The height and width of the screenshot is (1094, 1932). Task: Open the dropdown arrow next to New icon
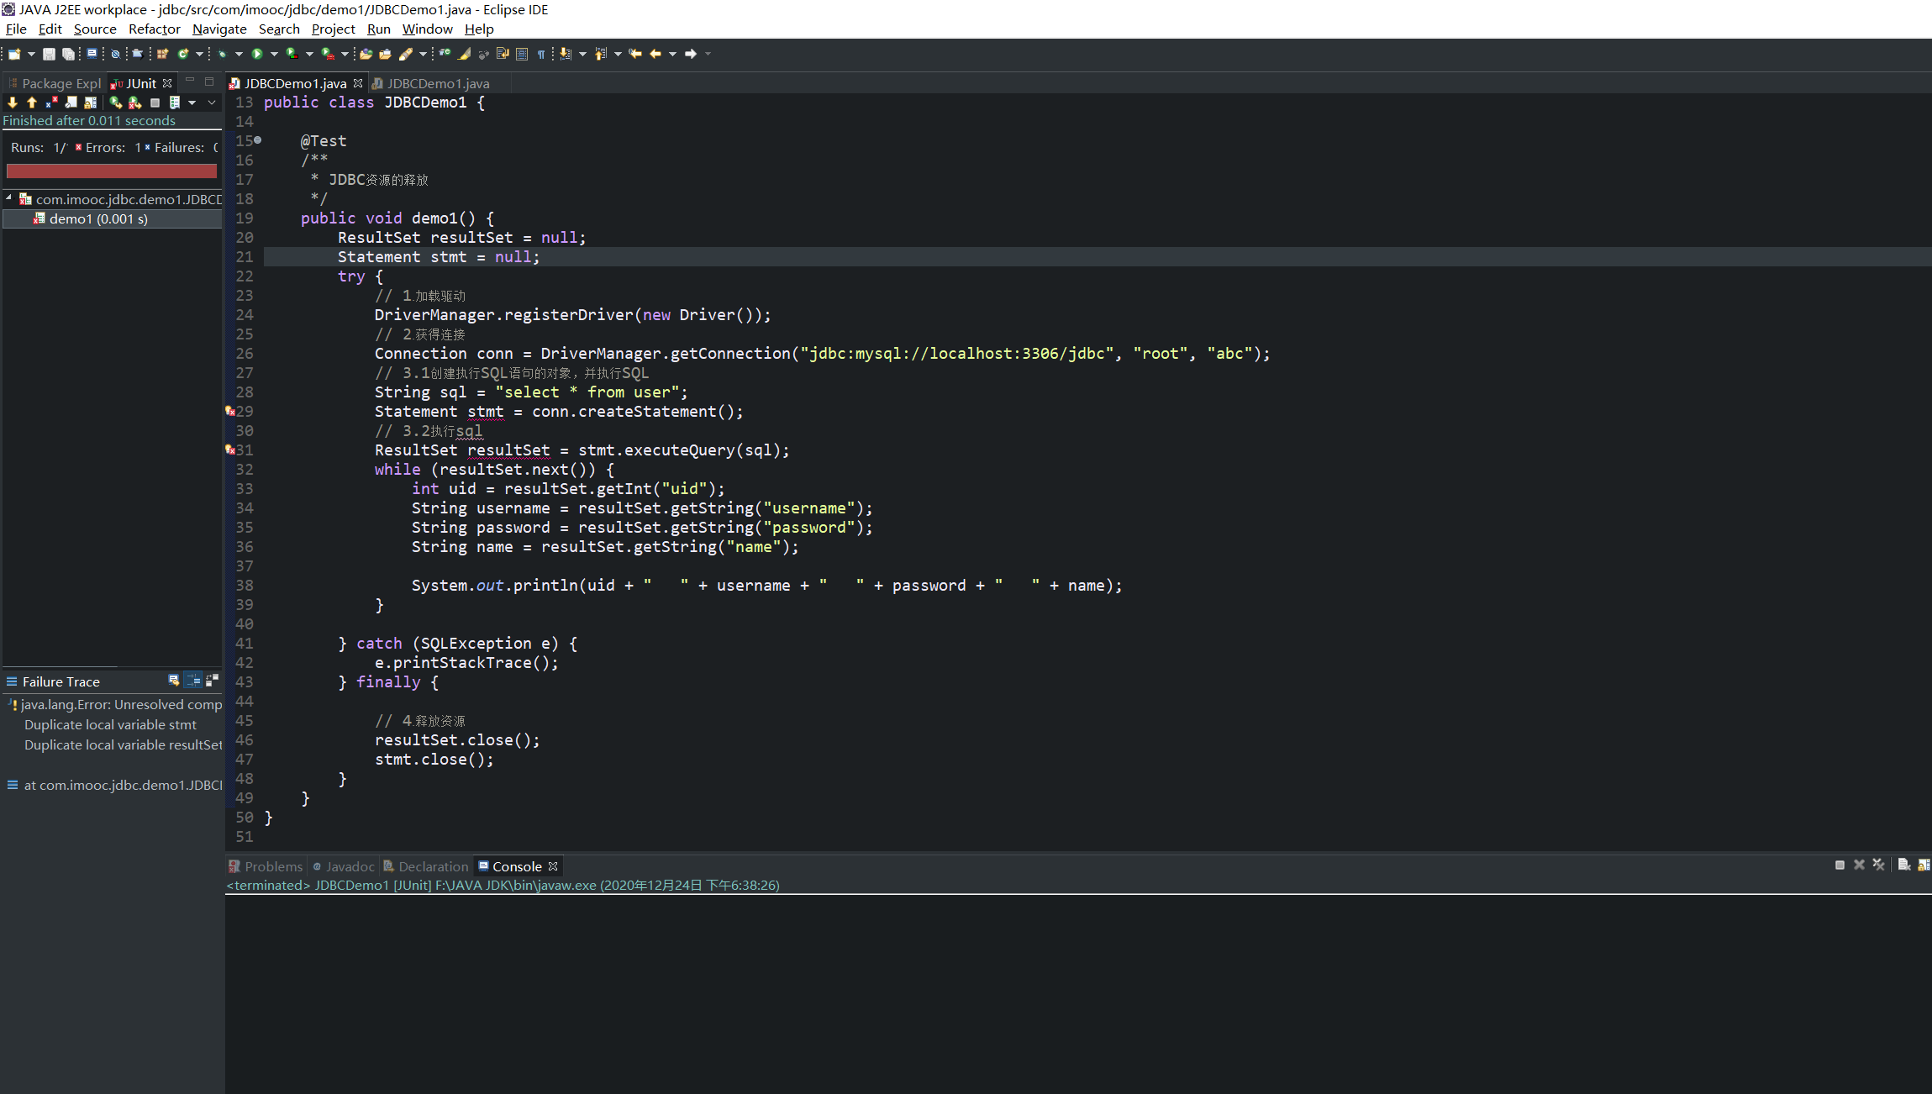pos(31,54)
